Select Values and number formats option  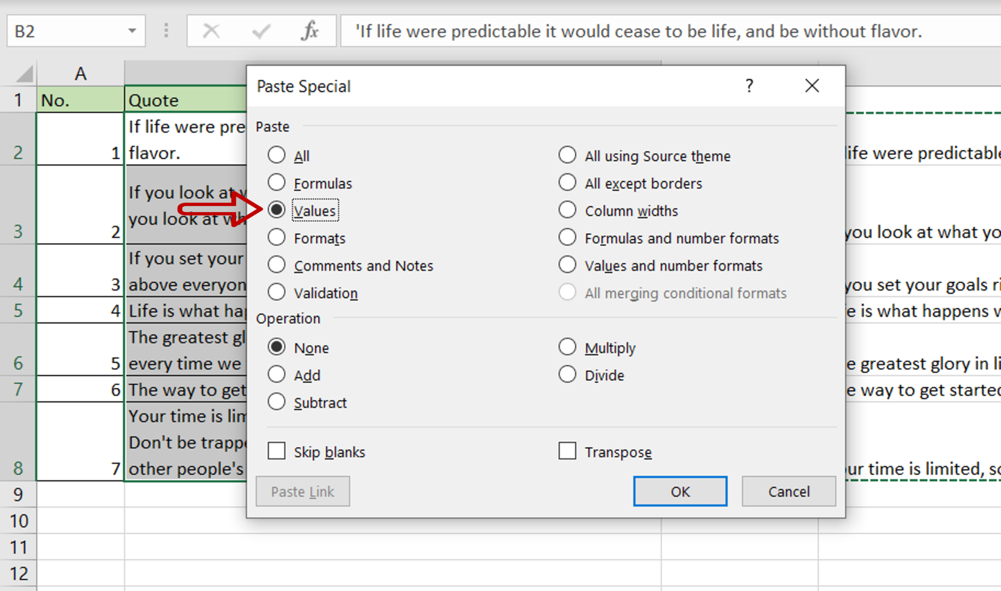[x=567, y=265]
